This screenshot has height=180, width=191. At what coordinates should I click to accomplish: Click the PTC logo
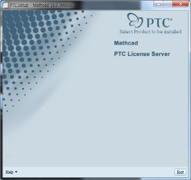tap(150, 20)
